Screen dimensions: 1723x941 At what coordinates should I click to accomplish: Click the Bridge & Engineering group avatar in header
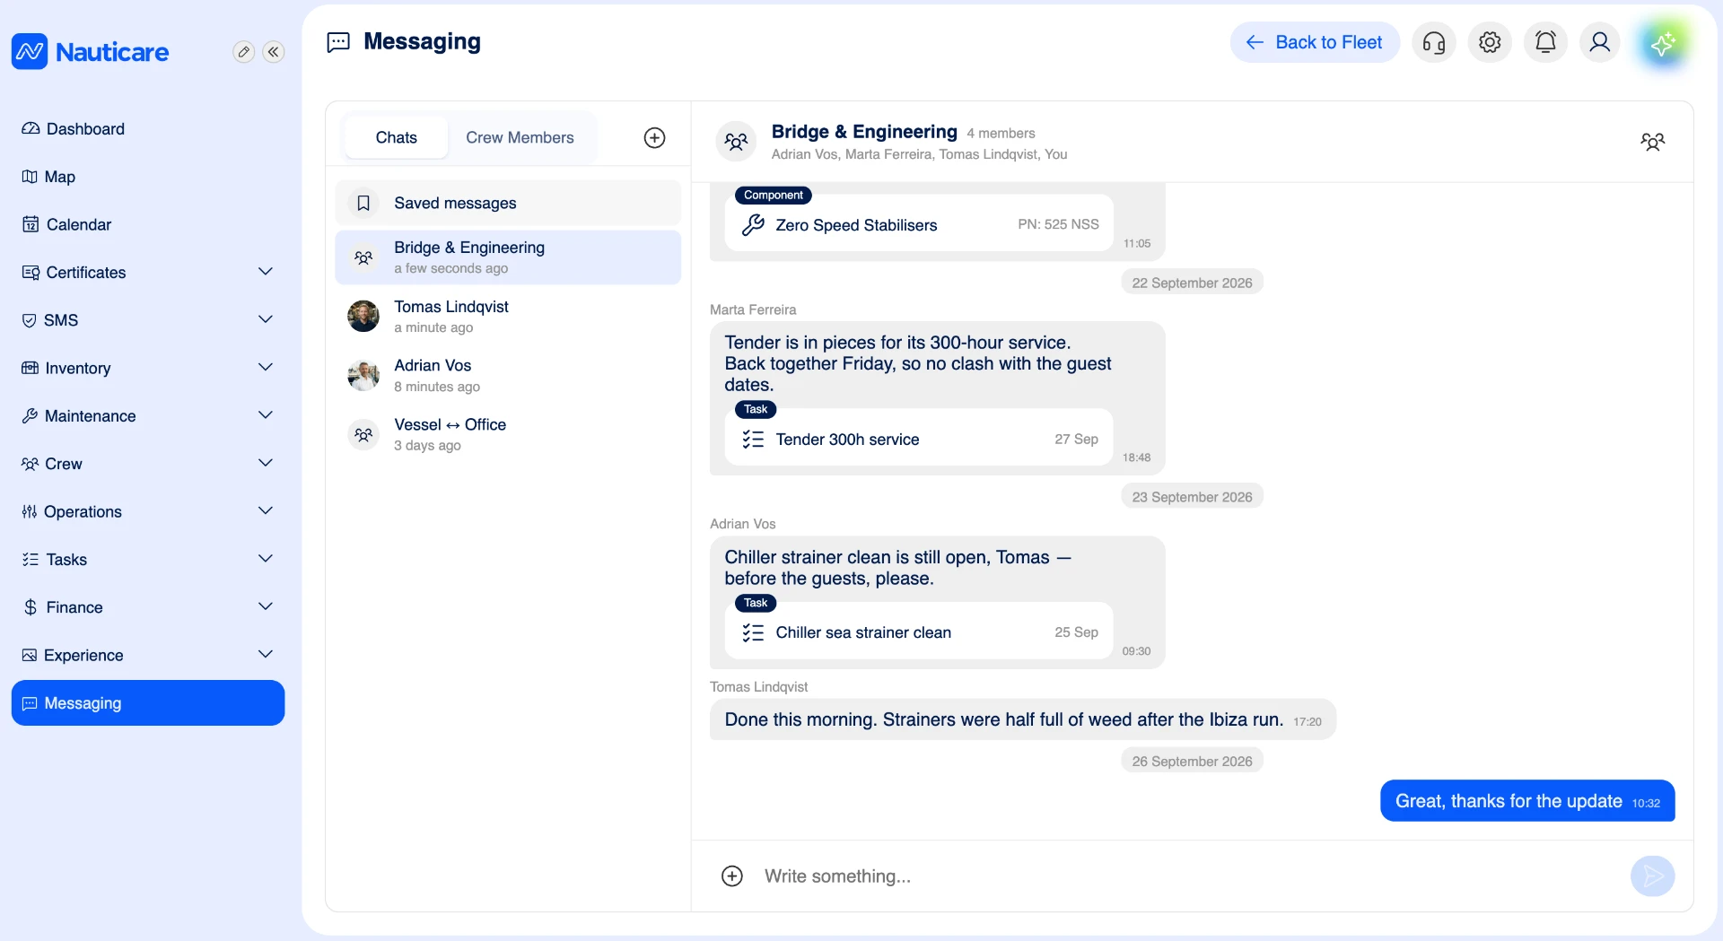[736, 142]
